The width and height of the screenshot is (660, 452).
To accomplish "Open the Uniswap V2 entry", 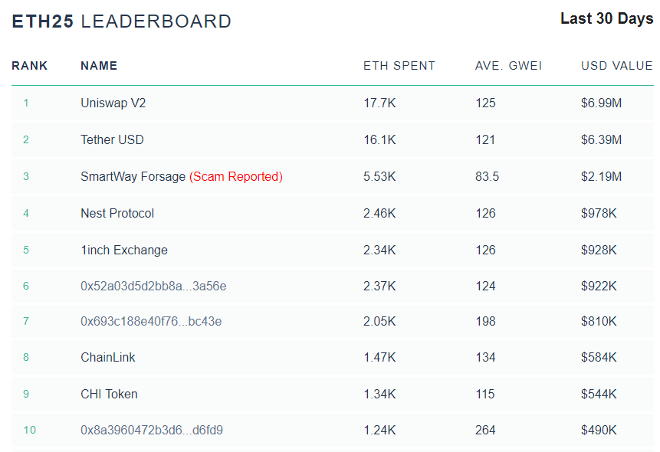I will click(113, 103).
